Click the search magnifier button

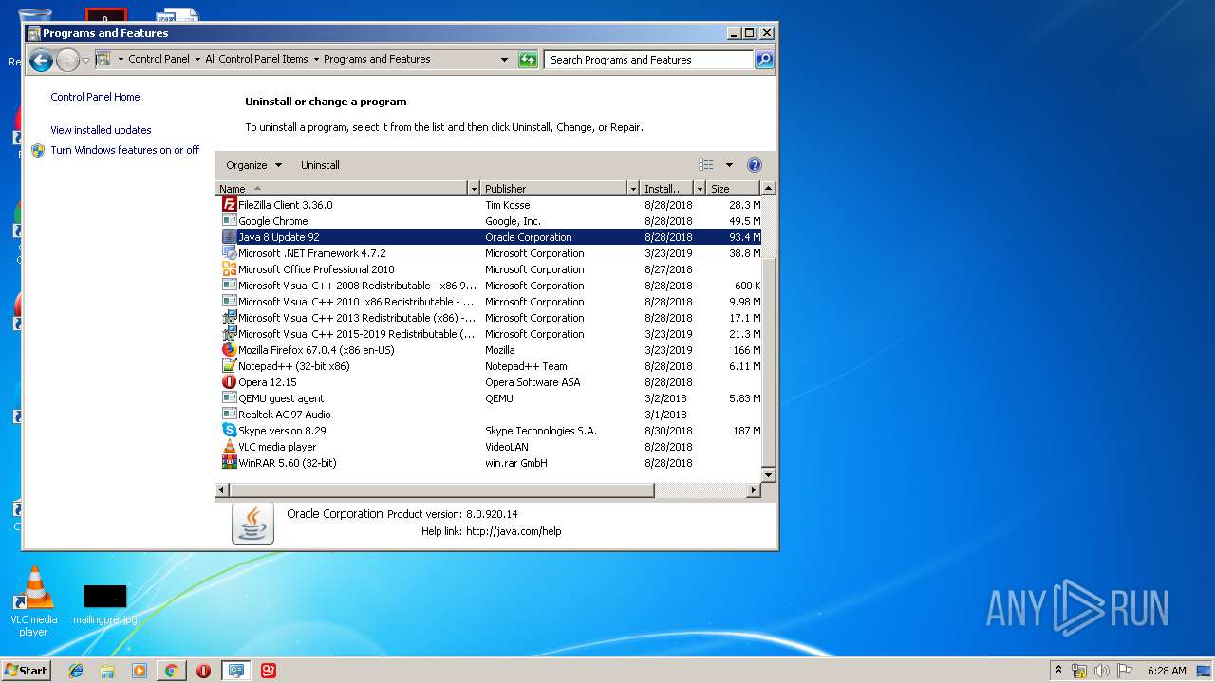764,60
